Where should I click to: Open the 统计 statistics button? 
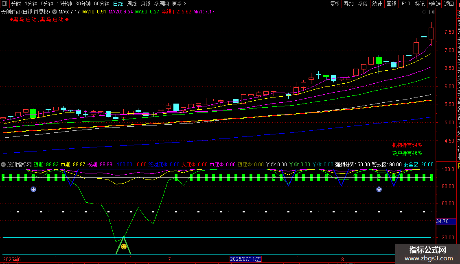point(377,4)
